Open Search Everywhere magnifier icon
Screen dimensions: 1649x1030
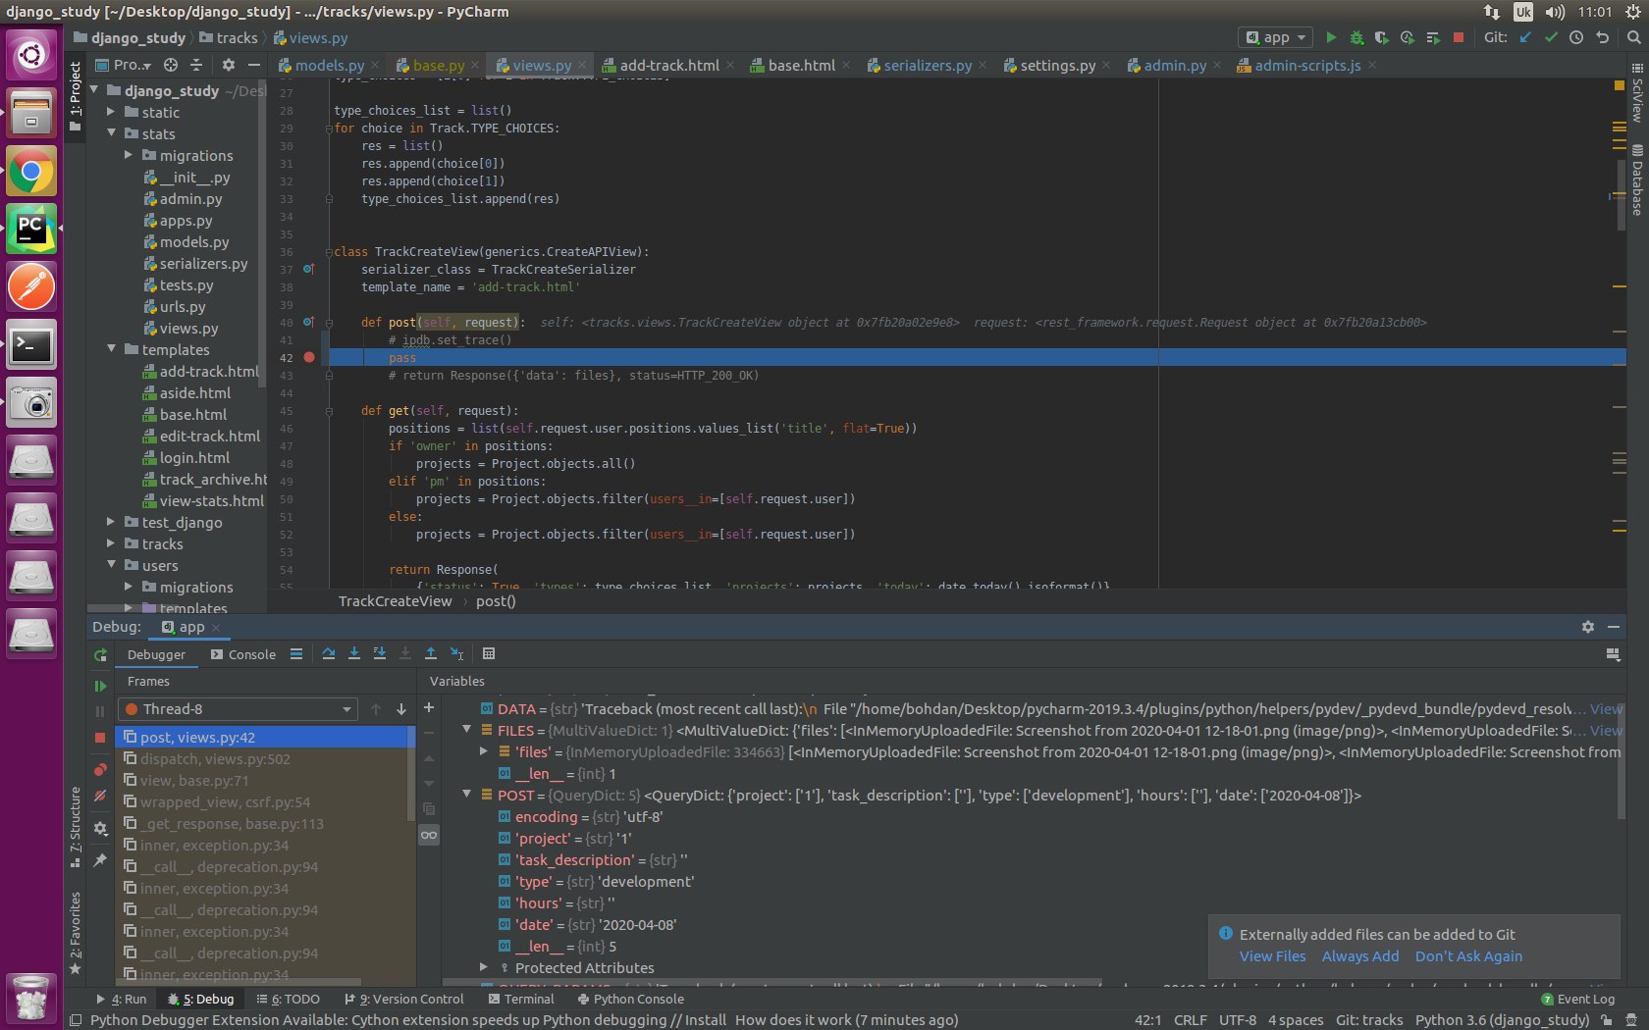[x=1633, y=37]
